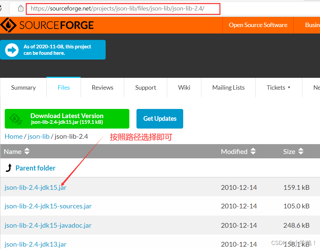320x249 pixels.
Task: Open the Summary tab
Action: [x=23, y=88]
